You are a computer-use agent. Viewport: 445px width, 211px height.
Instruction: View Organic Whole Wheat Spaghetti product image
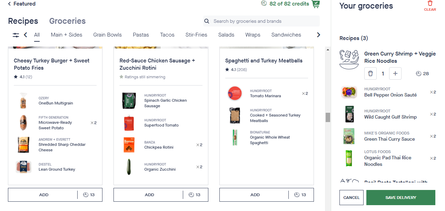(235, 138)
